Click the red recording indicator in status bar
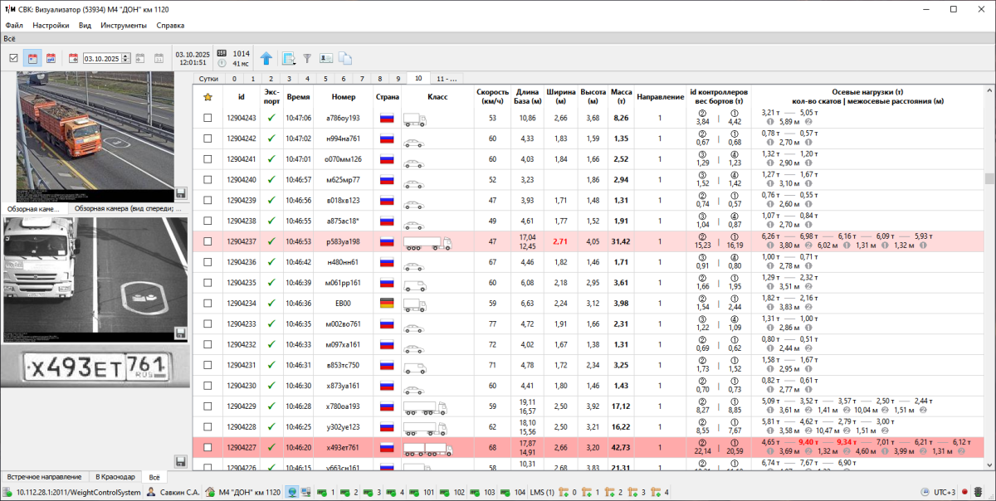The width and height of the screenshot is (996, 501). [964, 492]
